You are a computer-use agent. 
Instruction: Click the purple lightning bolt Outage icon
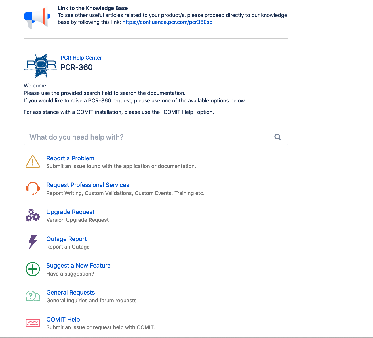(33, 242)
